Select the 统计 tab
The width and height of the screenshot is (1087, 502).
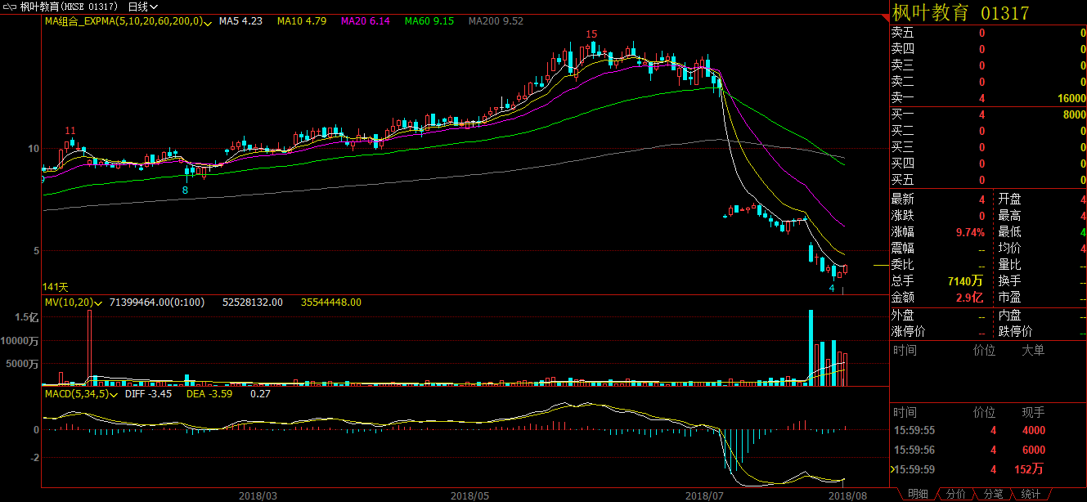[x=1031, y=495]
